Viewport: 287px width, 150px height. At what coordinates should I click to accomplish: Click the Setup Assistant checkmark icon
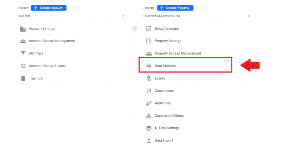pos(149,29)
